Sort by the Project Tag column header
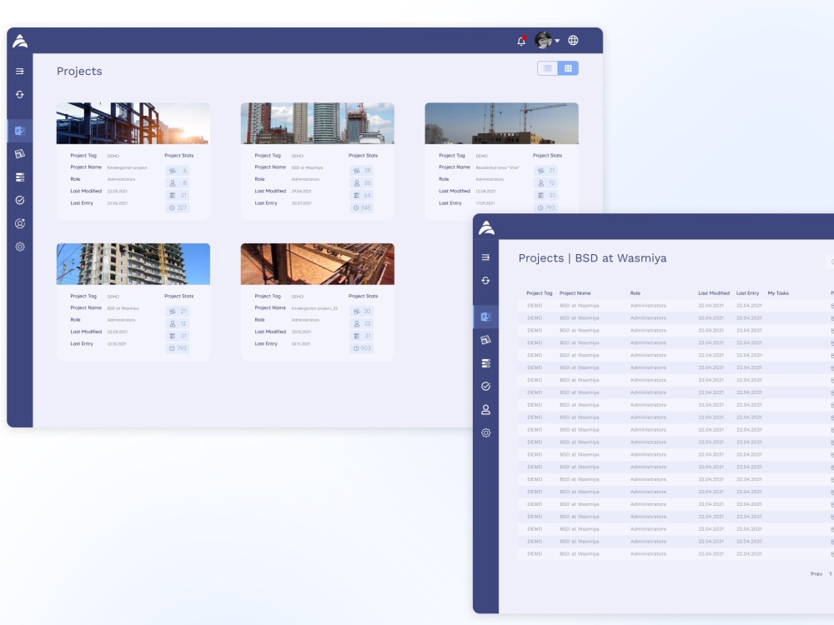The height and width of the screenshot is (625, 834). [x=540, y=293]
